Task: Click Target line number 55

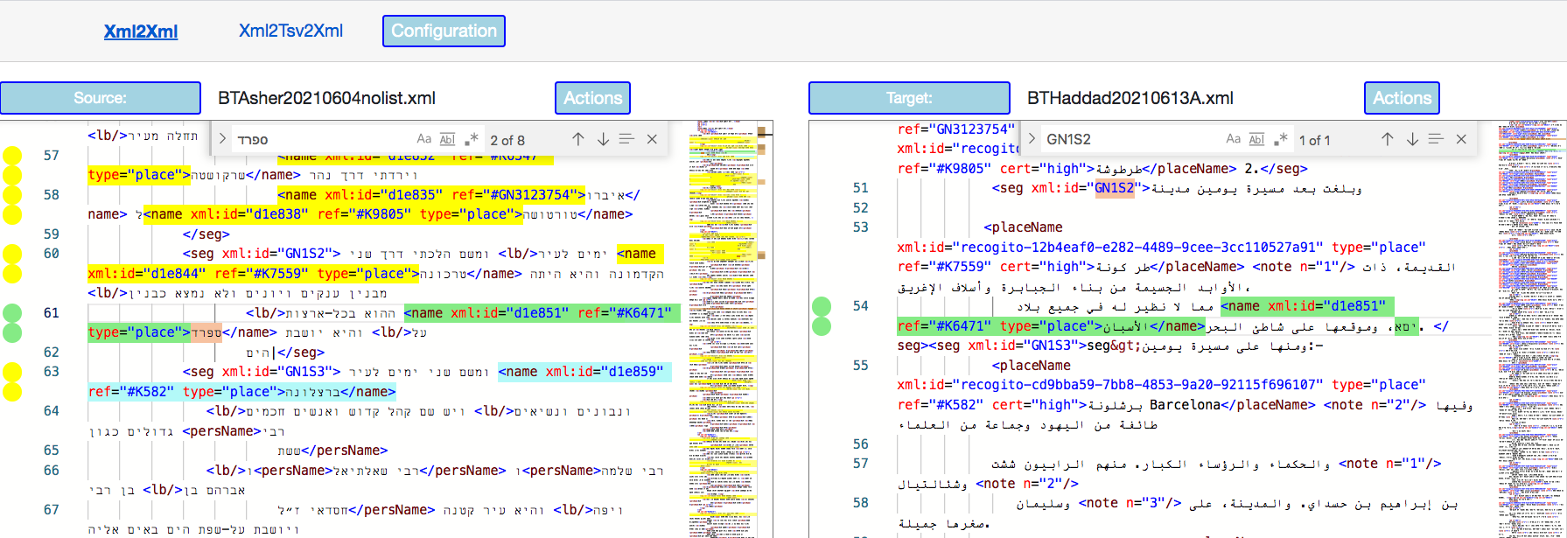Action: pyautogui.click(x=861, y=366)
